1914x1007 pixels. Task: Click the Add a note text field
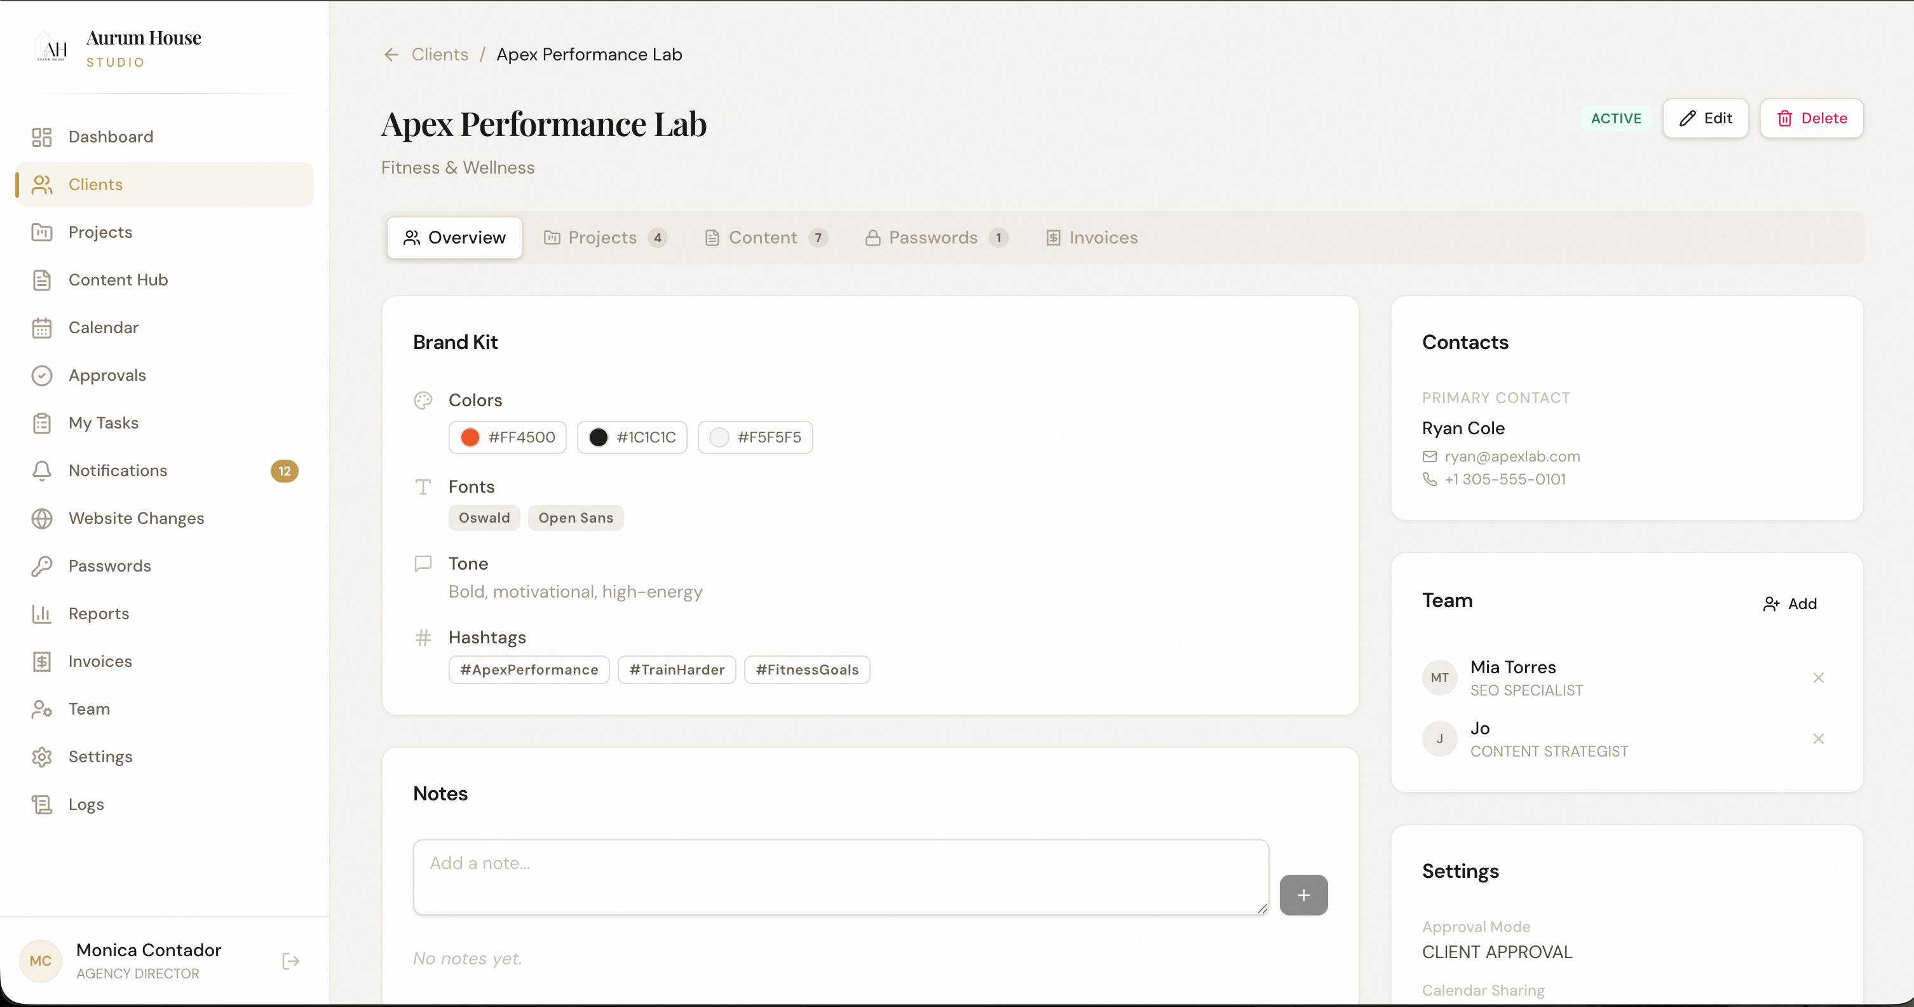[840, 876]
